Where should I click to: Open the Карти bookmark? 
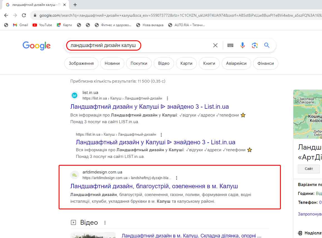[64, 25]
